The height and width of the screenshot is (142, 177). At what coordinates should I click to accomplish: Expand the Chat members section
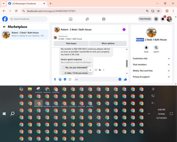[x=151, y=65]
